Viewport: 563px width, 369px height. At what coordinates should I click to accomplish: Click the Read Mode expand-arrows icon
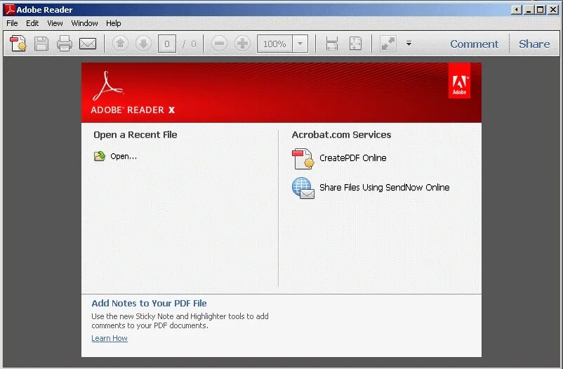388,44
